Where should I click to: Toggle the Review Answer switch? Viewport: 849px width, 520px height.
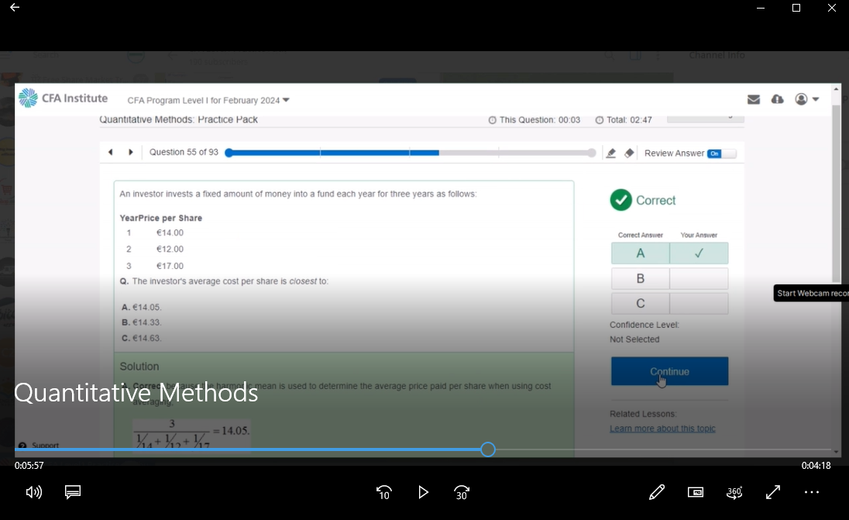720,153
